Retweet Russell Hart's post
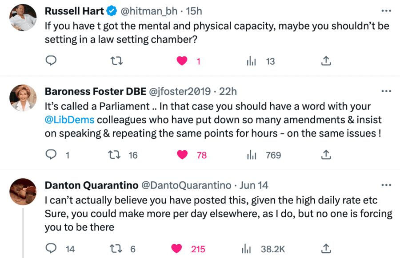The image size is (400, 258). pos(116,61)
